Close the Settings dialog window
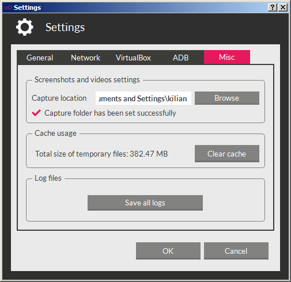 (283, 7)
